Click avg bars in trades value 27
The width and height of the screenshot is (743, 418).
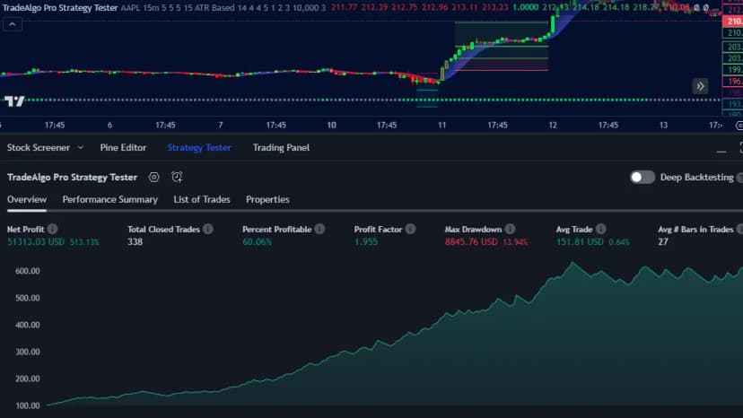pos(663,241)
